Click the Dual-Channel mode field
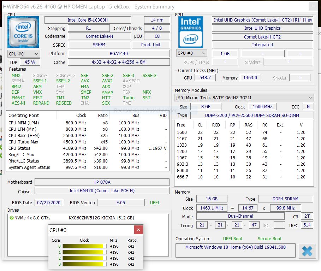 [x=240, y=216]
